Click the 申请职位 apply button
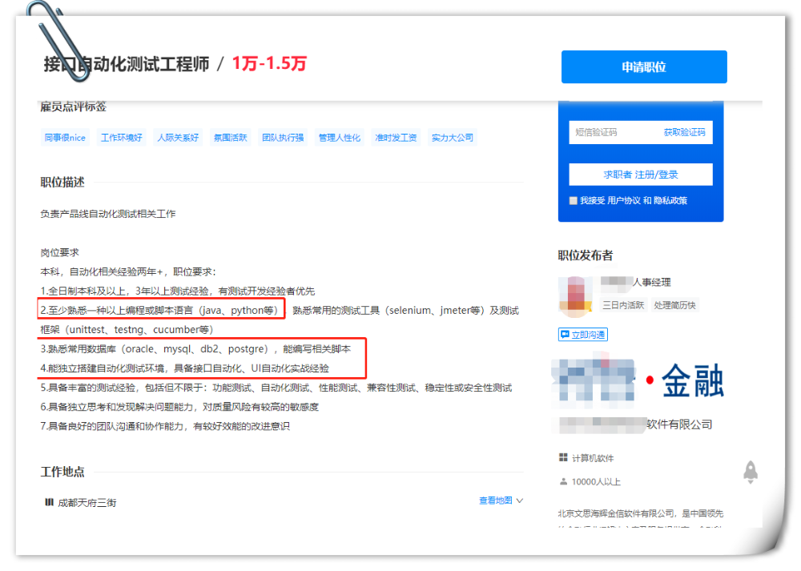Image resolution: width=801 pixels, height=571 pixels. coord(644,67)
